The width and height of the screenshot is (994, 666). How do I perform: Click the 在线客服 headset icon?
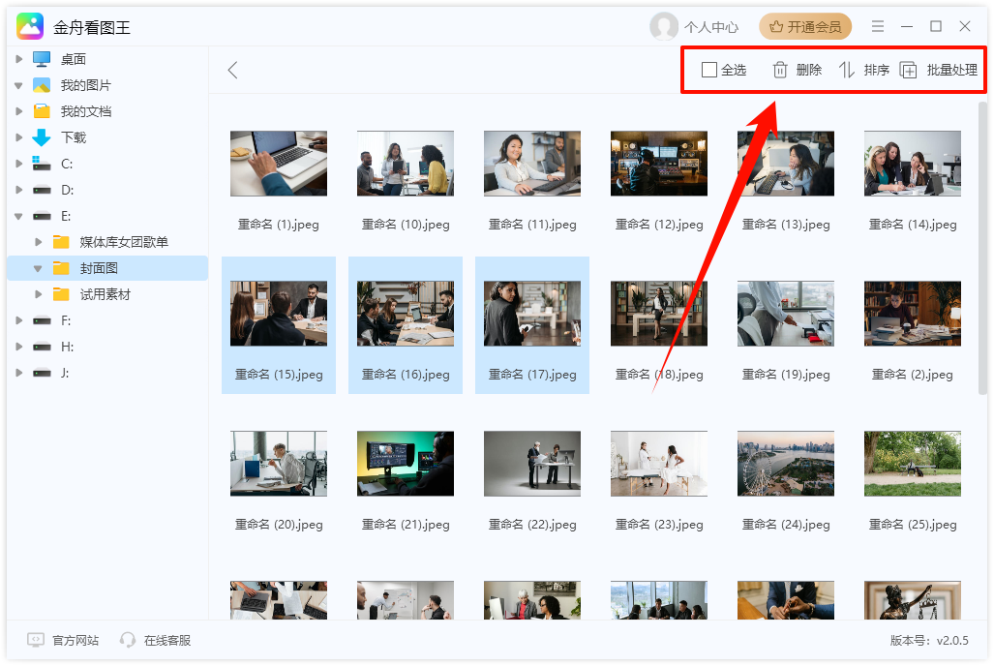pyautogui.click(x=128, y=639)
